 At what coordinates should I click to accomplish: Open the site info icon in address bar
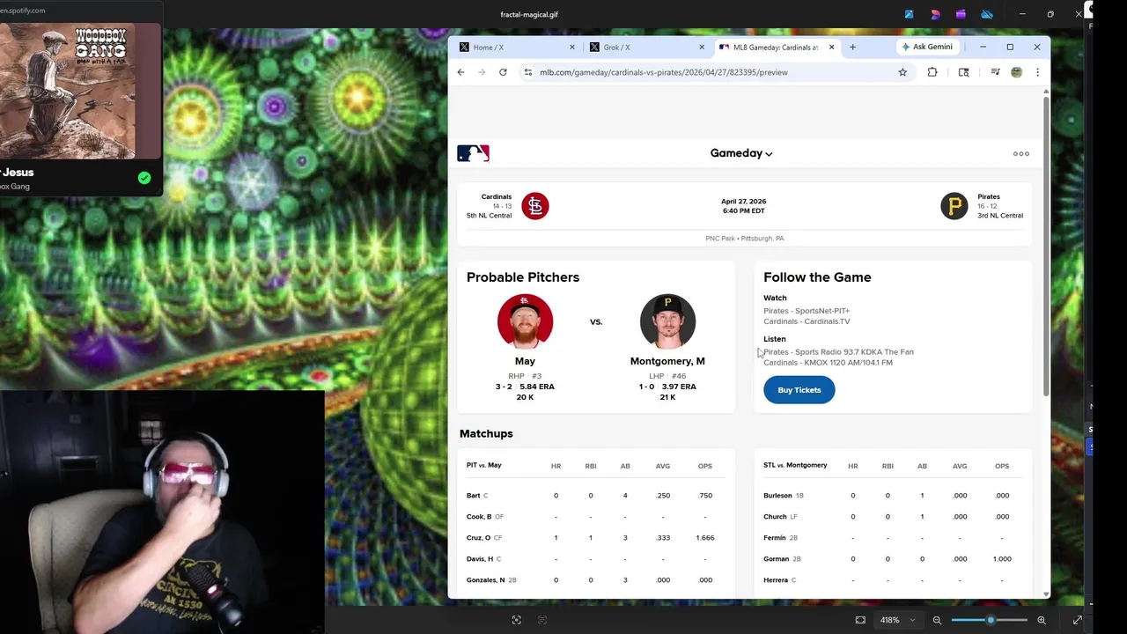click(x=527, y=72)
